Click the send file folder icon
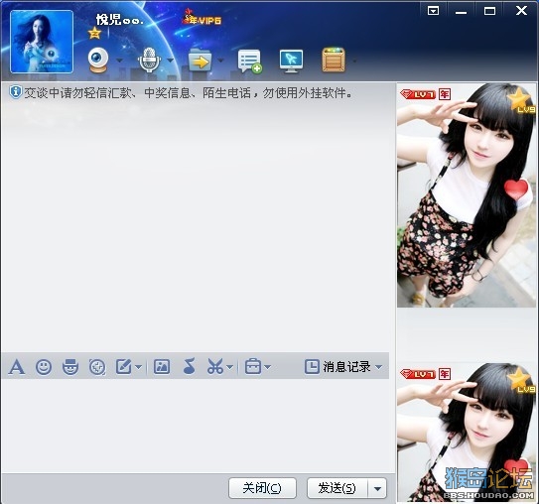This screenshot has height=504, width=539. (200, 61)
